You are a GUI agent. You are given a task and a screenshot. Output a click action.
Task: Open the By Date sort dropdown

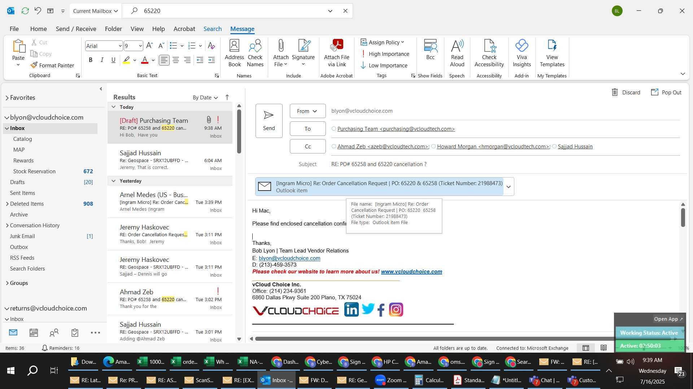click(205, 98)
